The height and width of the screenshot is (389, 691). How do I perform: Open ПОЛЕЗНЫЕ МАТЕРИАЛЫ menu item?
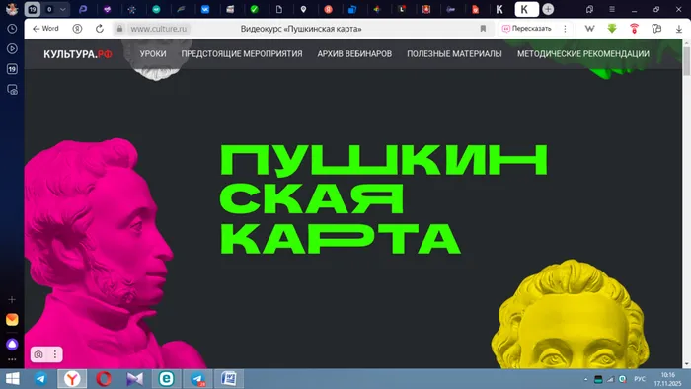(454, 53)
